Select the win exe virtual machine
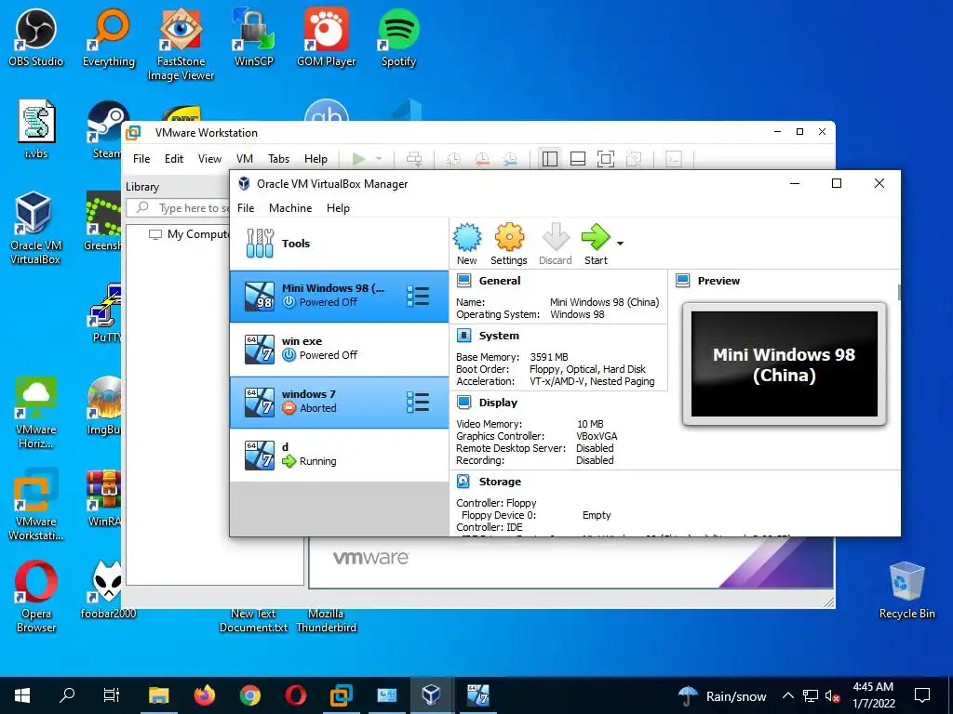Viewport: 953px width, 714px height. [x=339, y=350]
